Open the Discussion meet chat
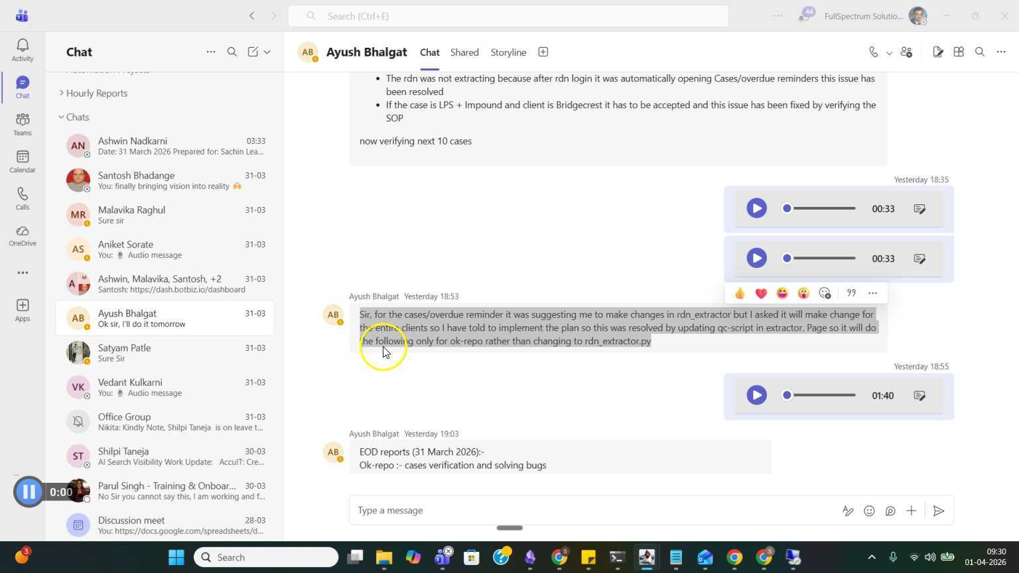1019x573 pixels. [165, 525]
